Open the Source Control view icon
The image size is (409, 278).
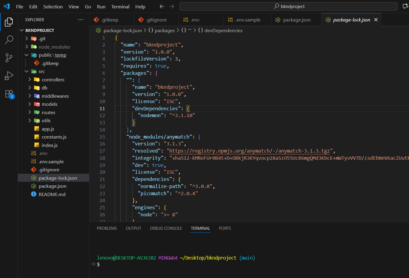[9, 58]
